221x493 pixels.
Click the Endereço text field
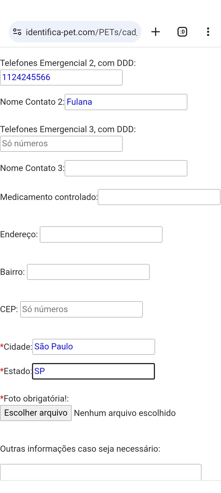coord(101,234)
